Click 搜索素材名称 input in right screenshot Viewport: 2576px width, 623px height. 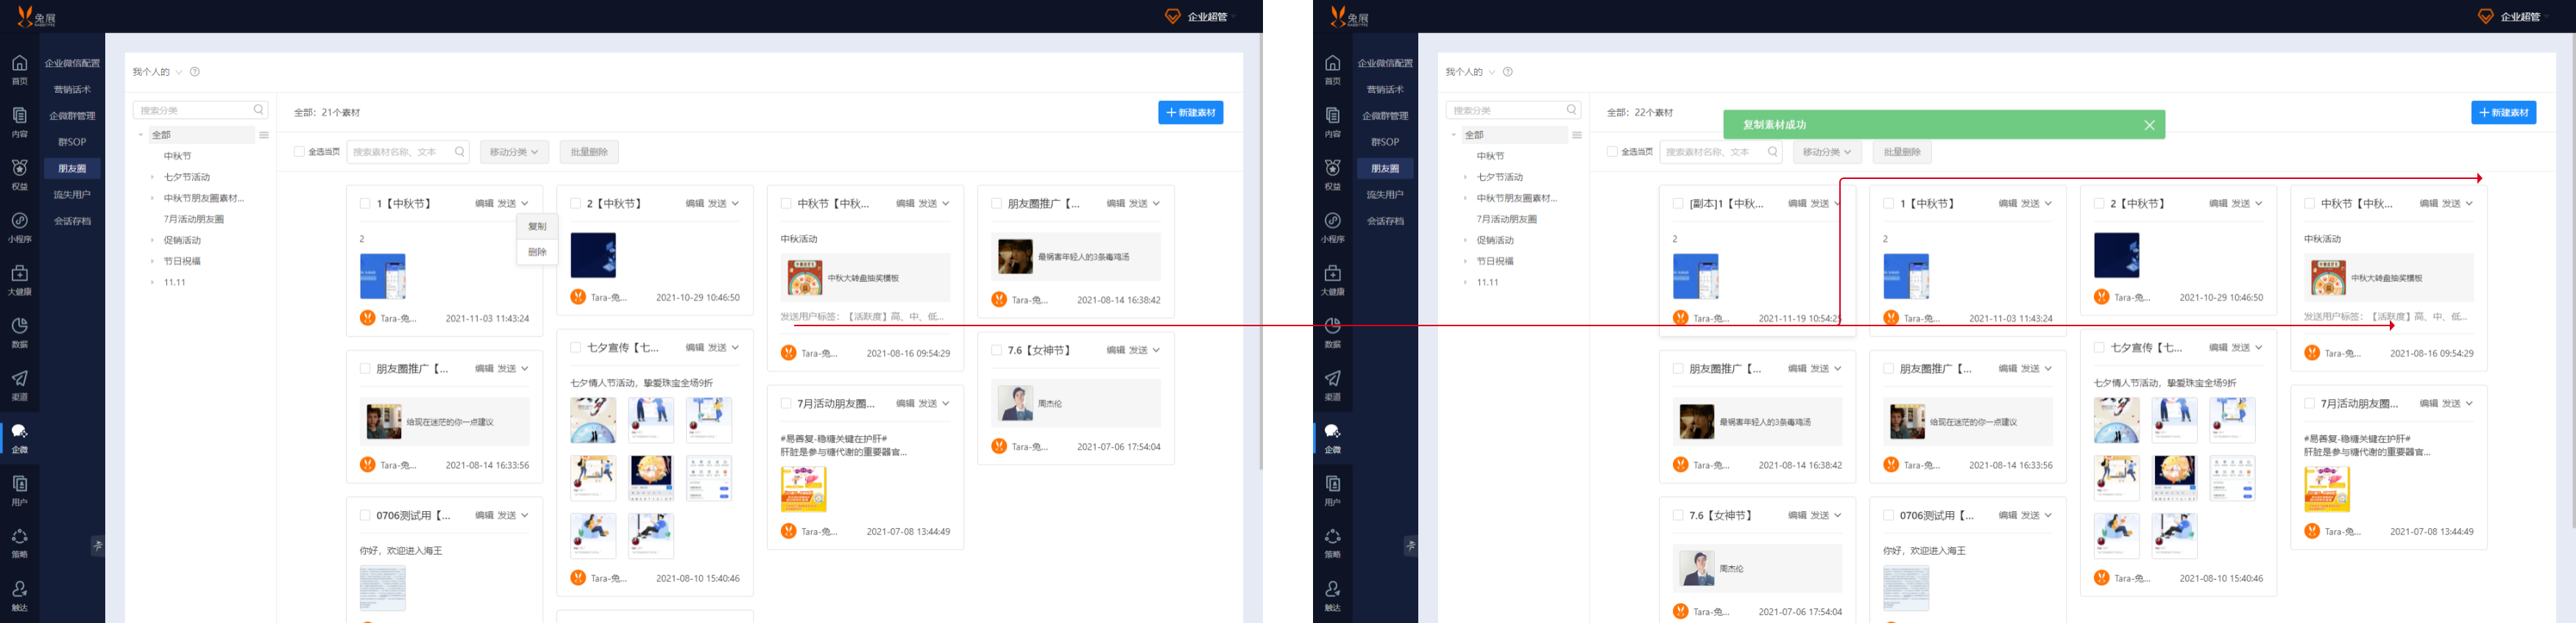(x=1722, y=152)
